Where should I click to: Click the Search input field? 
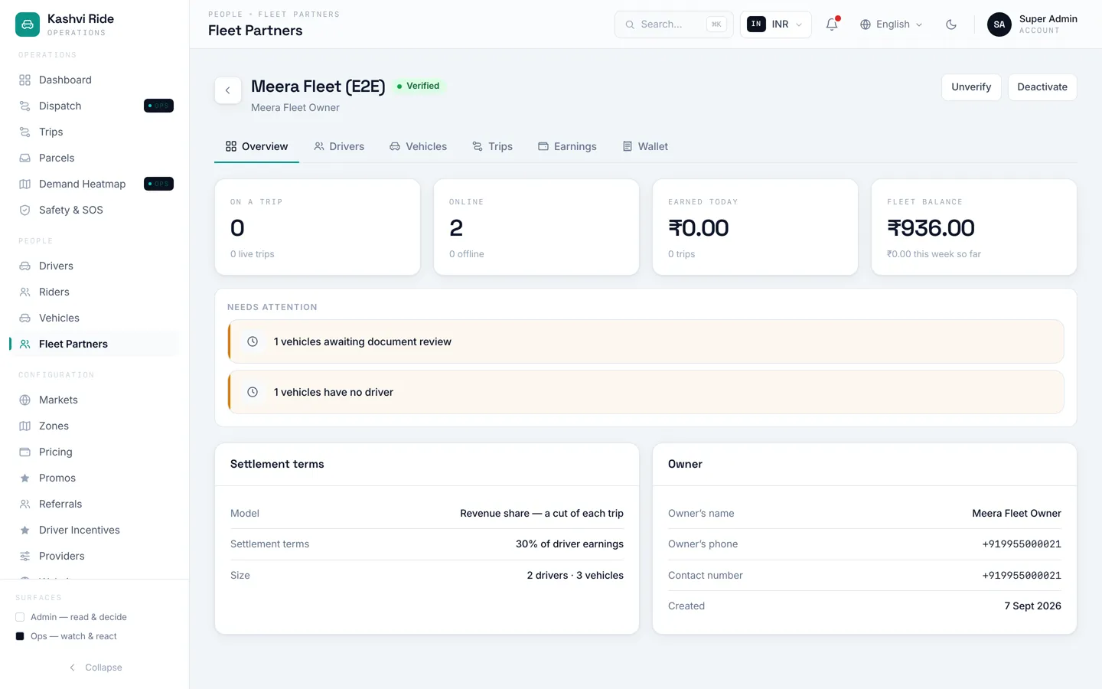pos(673,24)
